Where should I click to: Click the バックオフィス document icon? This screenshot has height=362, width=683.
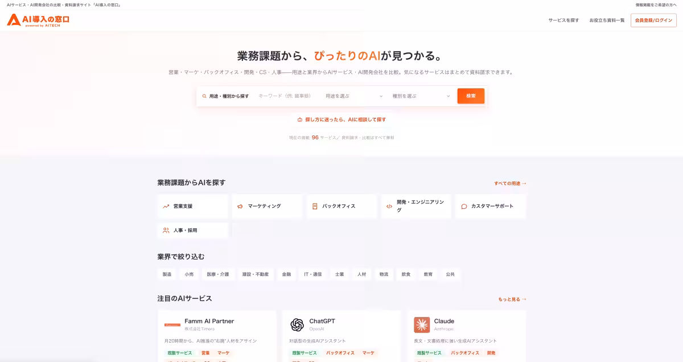tap(315, 207)
